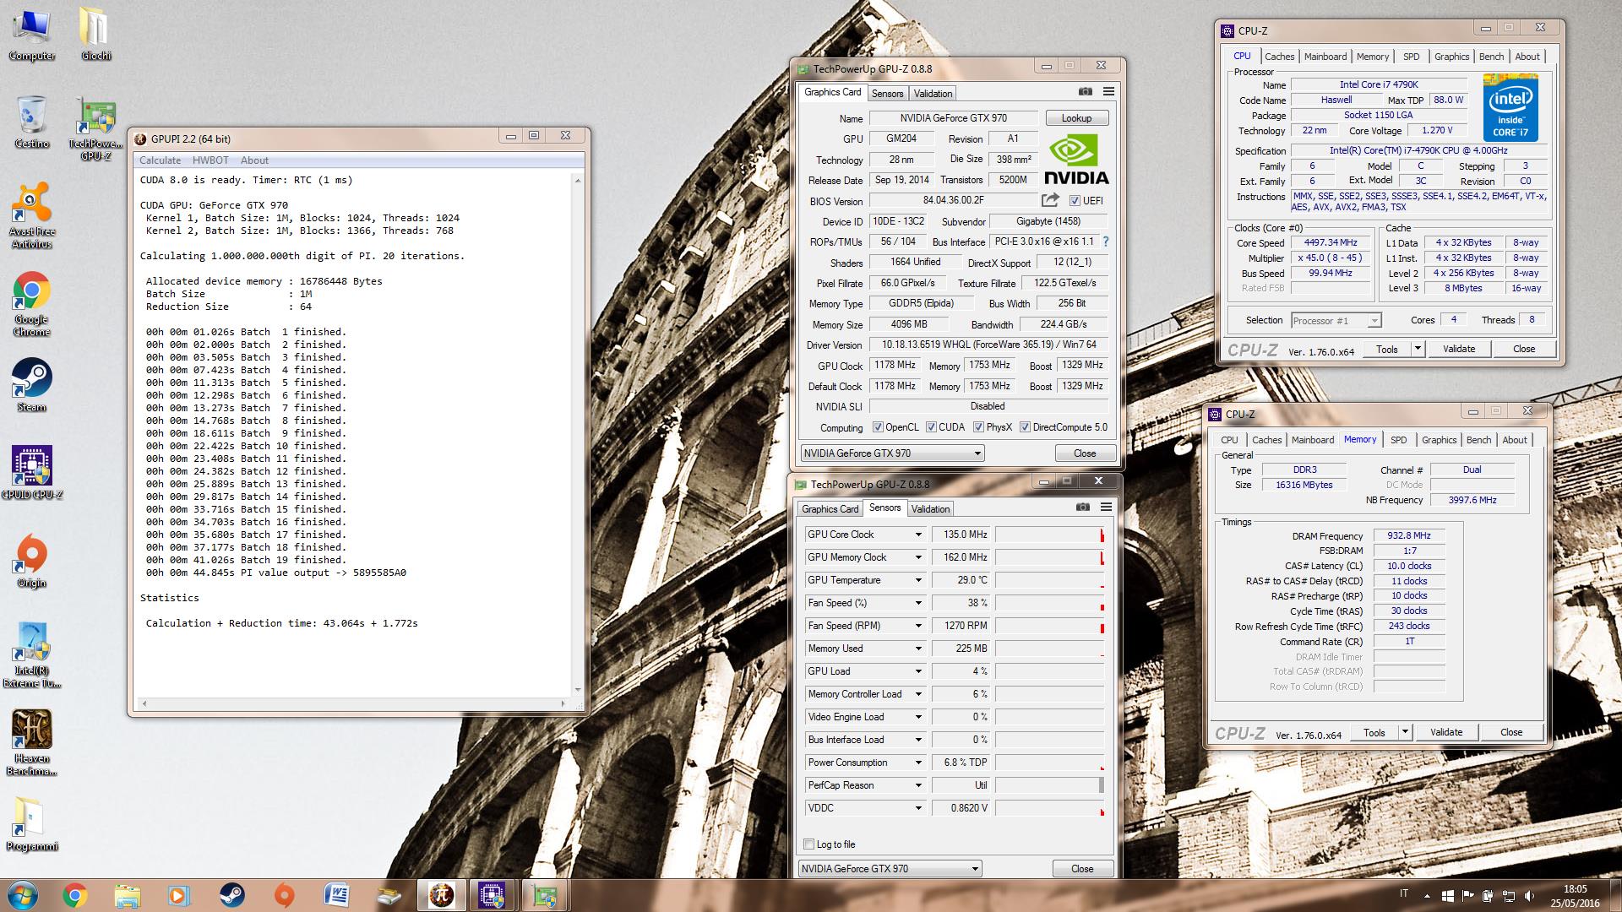Open the GPU Temperature sensor dropdown
1622x912 pixels.
(x=918, y=580)
